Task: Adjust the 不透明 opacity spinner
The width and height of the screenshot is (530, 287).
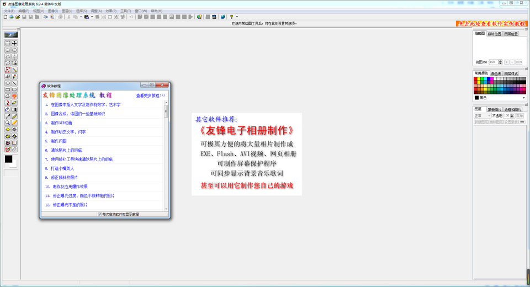Action: [512, 115]
